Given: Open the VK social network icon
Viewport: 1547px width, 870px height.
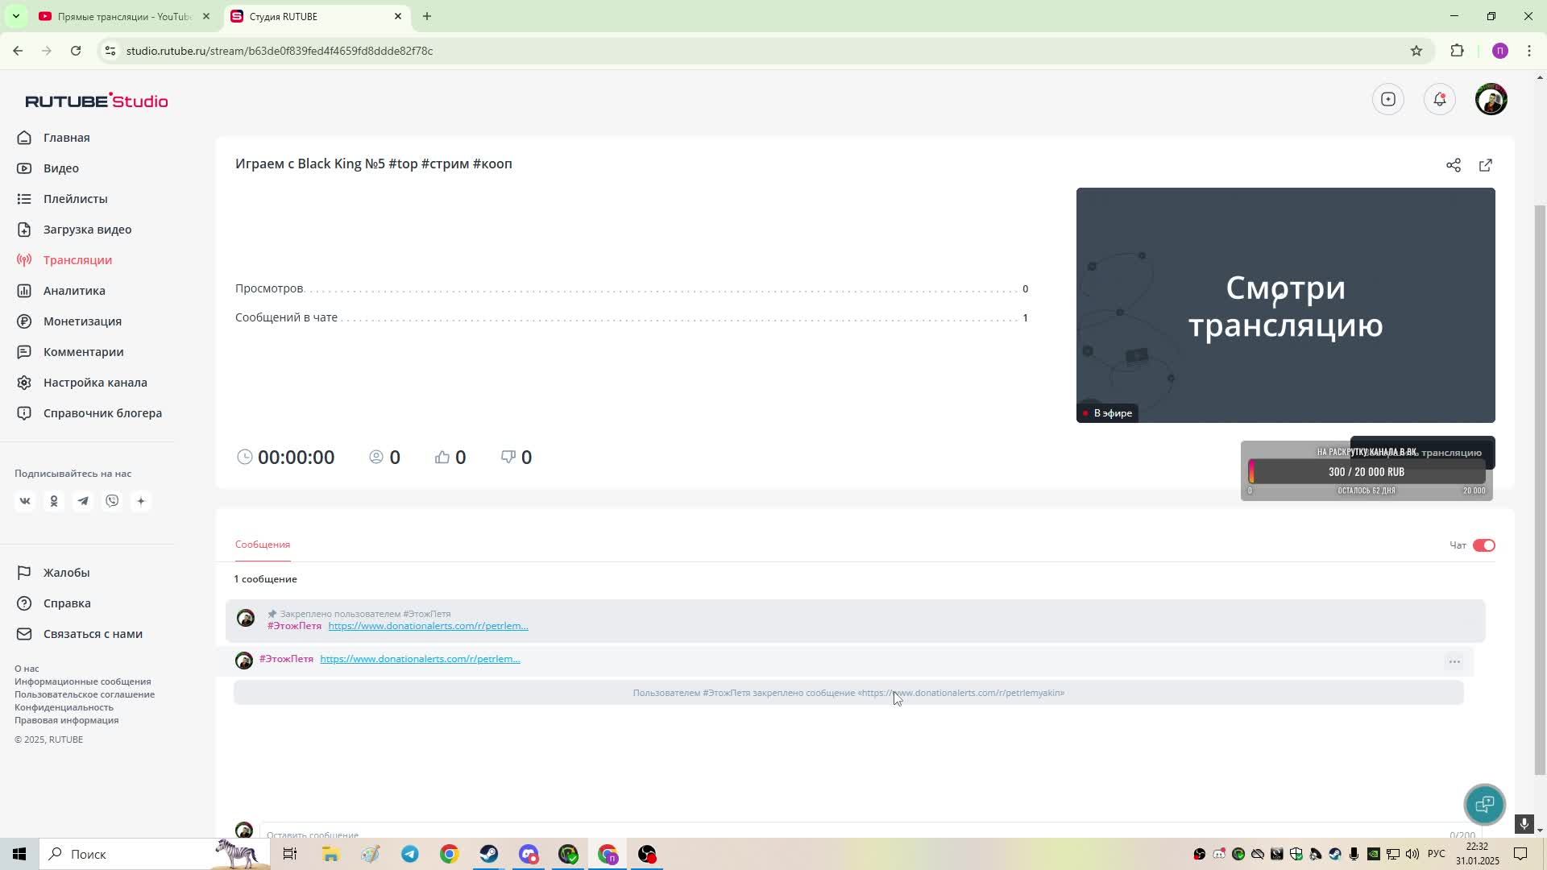Looking at the screenshot, I should click(x=25, y=501).
